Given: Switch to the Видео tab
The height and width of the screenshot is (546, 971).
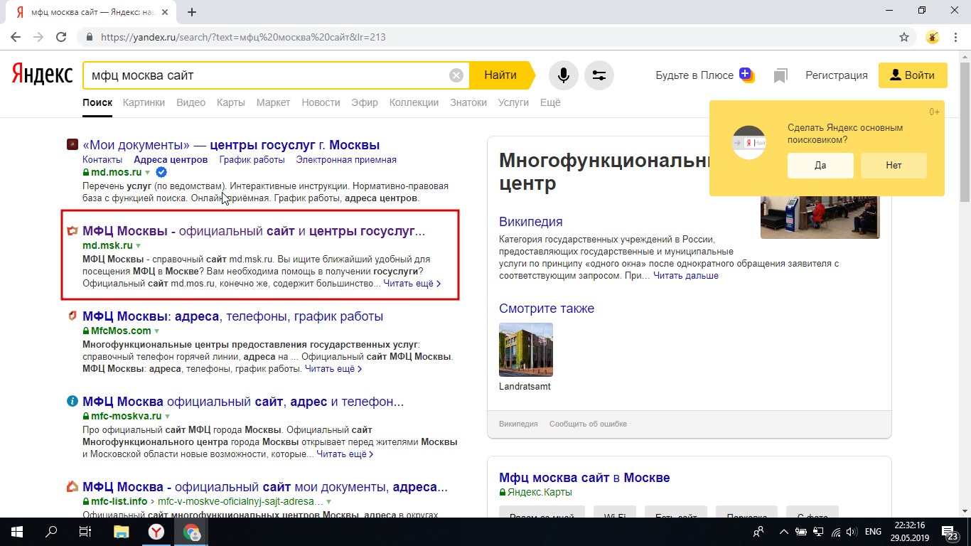Looking at the screenshot, I should (x=191, y=102).
